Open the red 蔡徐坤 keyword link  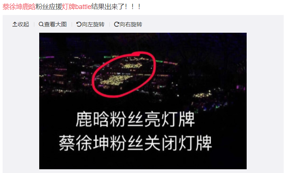(12, 7)
